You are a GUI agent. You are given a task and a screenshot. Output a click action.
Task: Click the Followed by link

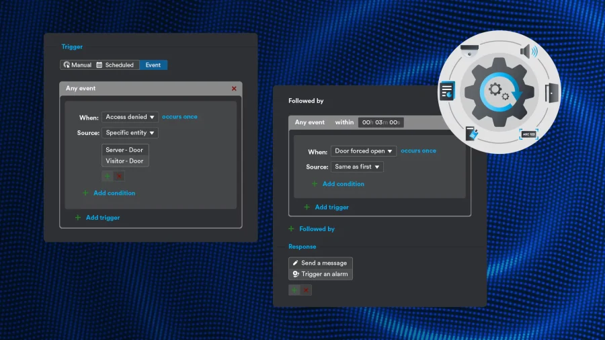[317, 229]
